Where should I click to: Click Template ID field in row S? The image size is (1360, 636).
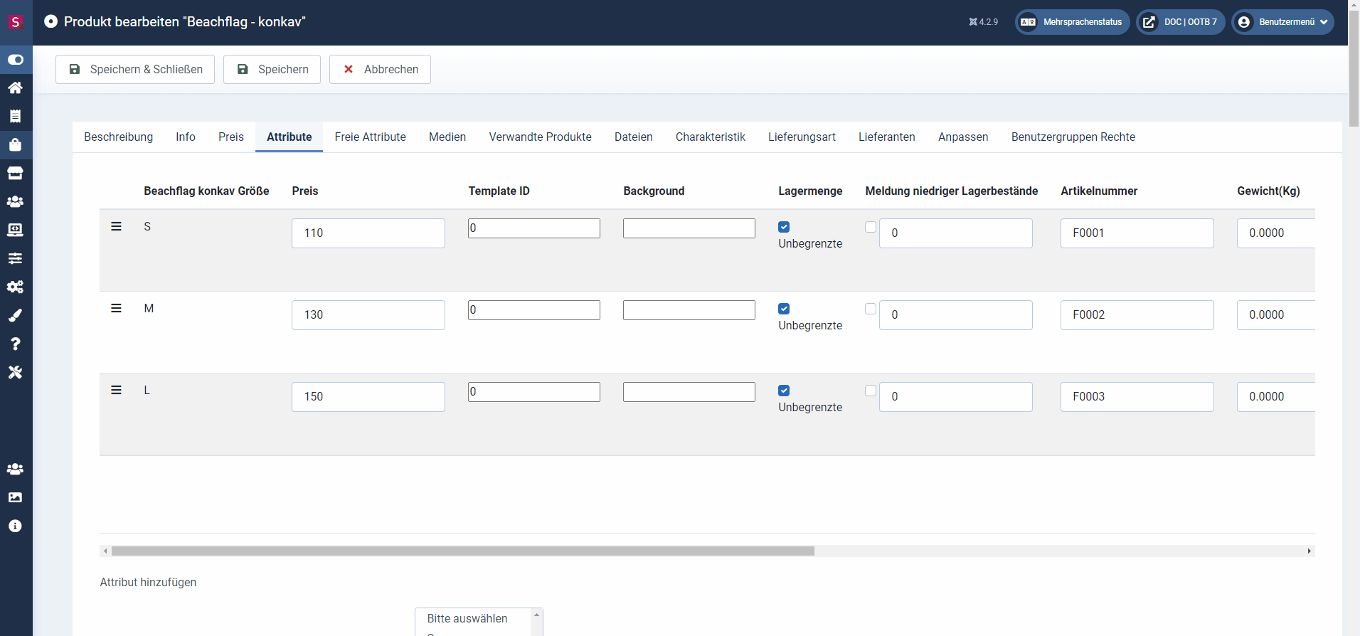[534, 228]
